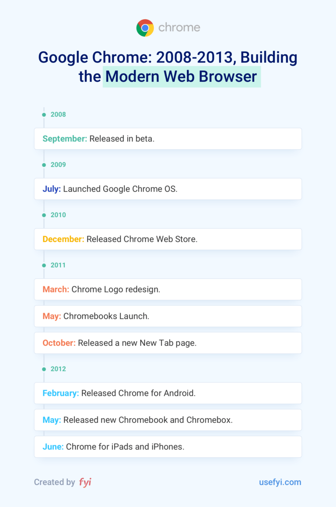
Task: Open the usefyi.com link
Action: [280, 482]
